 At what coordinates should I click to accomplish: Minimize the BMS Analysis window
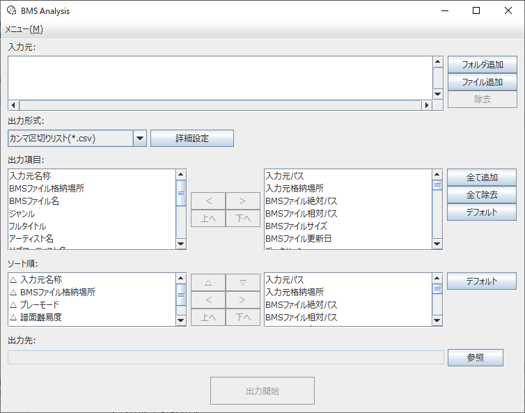[445, 10]
